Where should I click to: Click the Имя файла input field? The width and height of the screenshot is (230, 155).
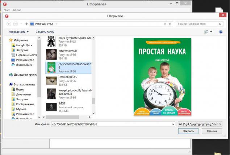(113, 124)
